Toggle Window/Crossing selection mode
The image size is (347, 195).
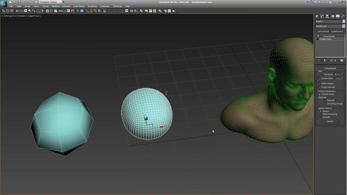pos(42,11)
